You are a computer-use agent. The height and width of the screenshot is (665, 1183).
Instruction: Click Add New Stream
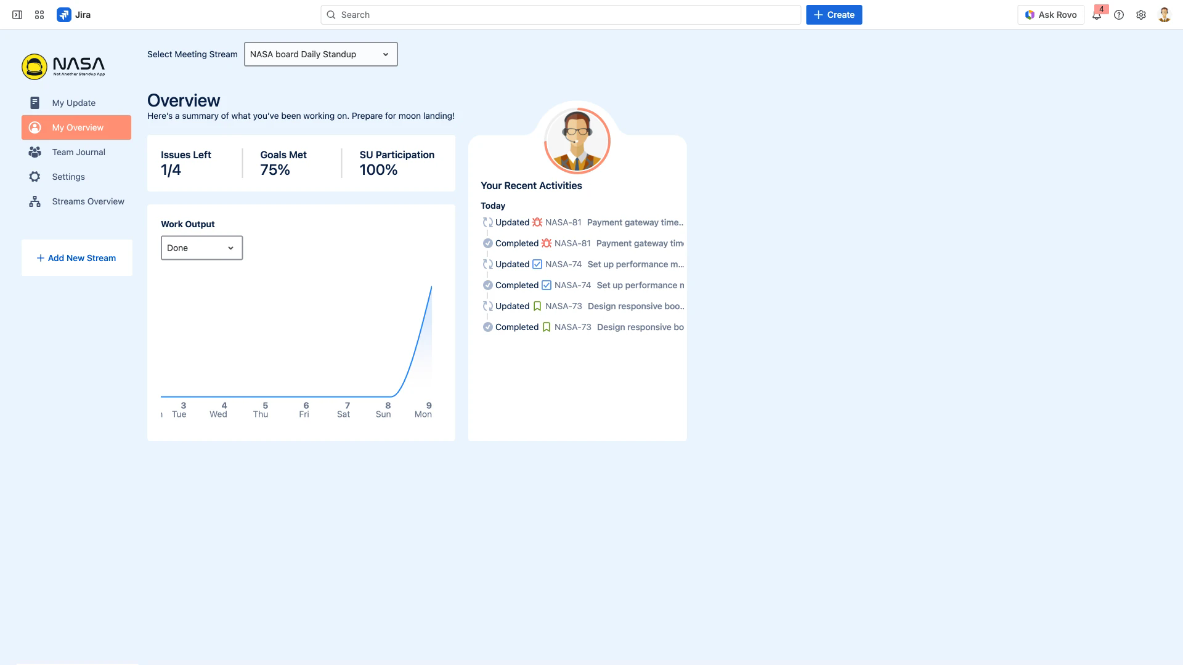[76, 257]
